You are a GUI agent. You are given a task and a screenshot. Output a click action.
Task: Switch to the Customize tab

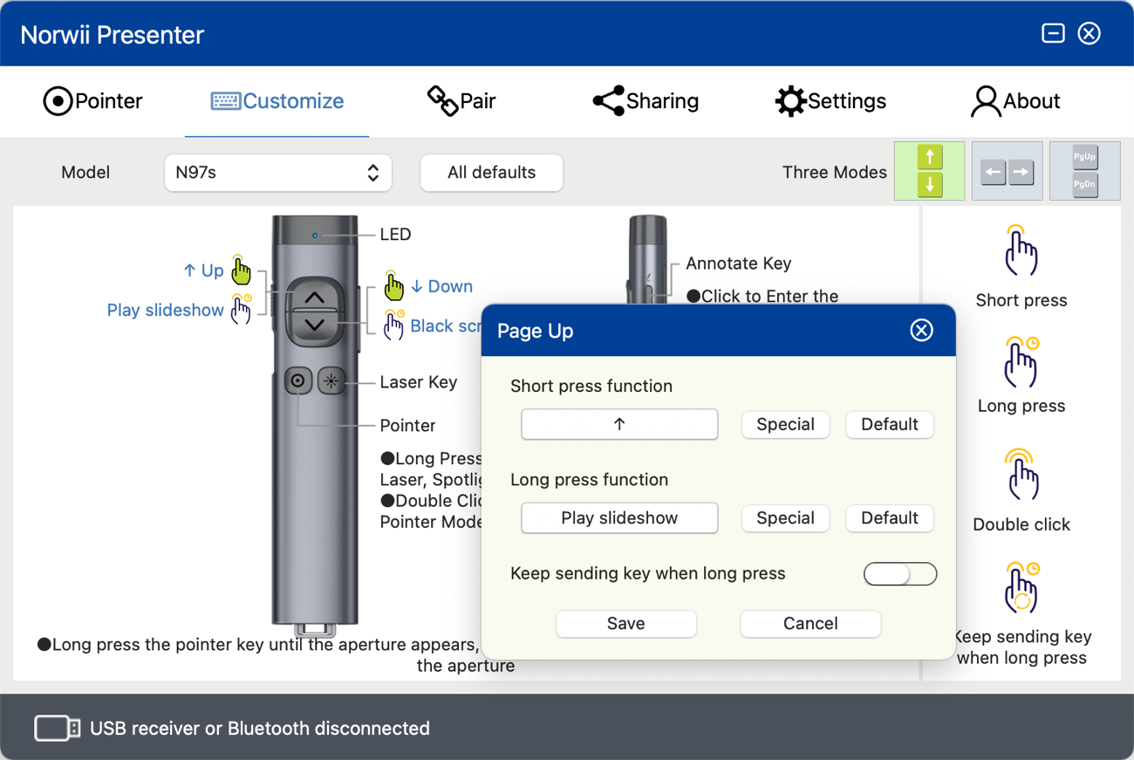pos(277,101)
